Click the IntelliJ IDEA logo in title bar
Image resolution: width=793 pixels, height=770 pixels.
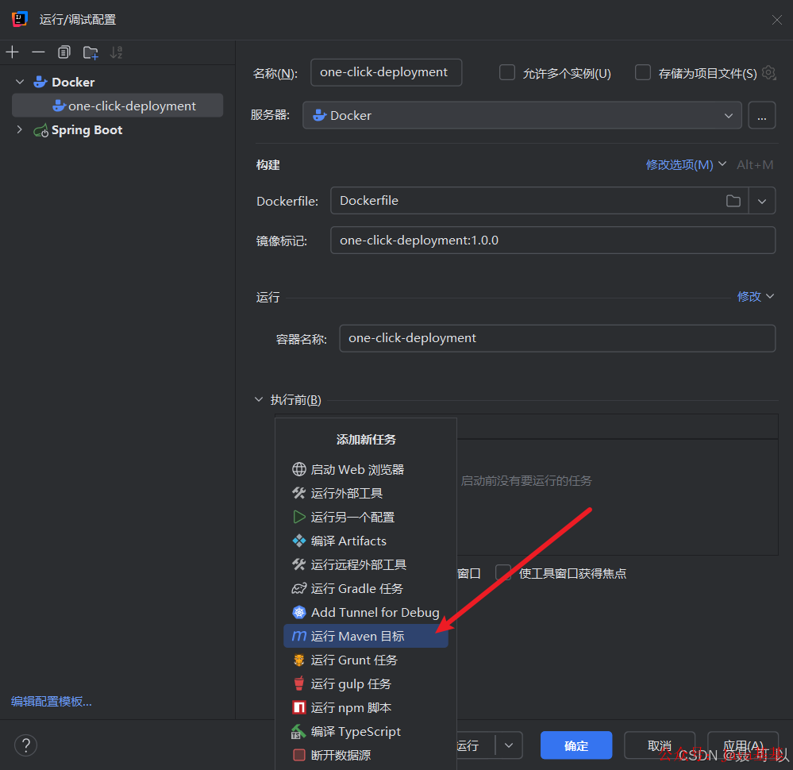pyautogui.click(x=19, y=19)
